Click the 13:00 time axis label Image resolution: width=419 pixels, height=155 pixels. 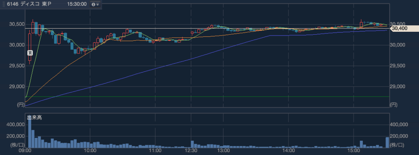[223, 151]
